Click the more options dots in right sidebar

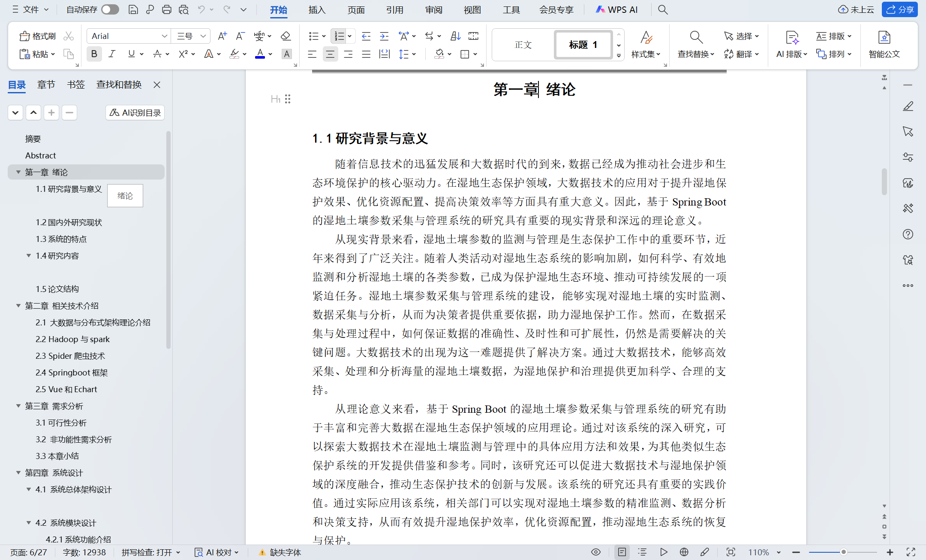[908, 286]
